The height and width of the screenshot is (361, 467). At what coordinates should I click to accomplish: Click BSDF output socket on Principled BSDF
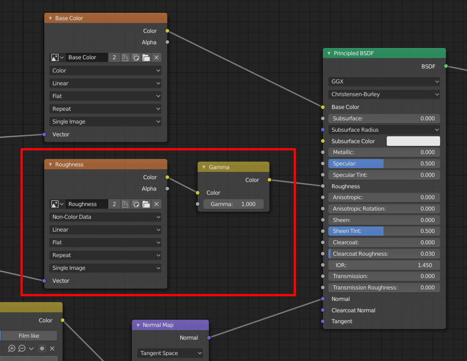click(x=446, y=66)
